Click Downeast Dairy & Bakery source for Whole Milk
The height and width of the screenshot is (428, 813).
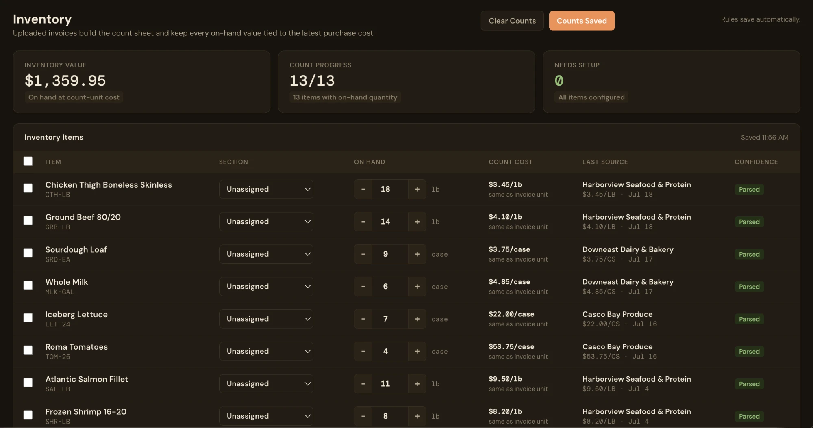[x=628, y=282]
